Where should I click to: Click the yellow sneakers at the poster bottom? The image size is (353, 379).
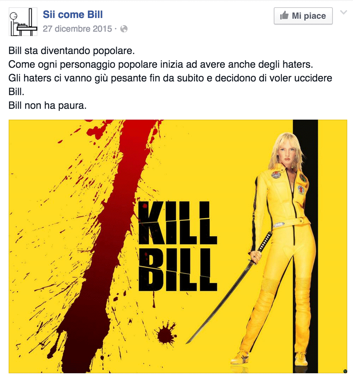269,358
